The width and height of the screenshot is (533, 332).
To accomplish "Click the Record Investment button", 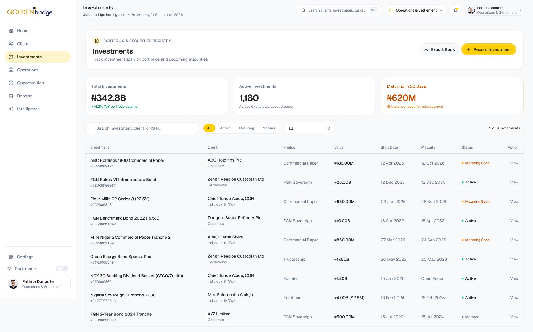I will (489, 49).
